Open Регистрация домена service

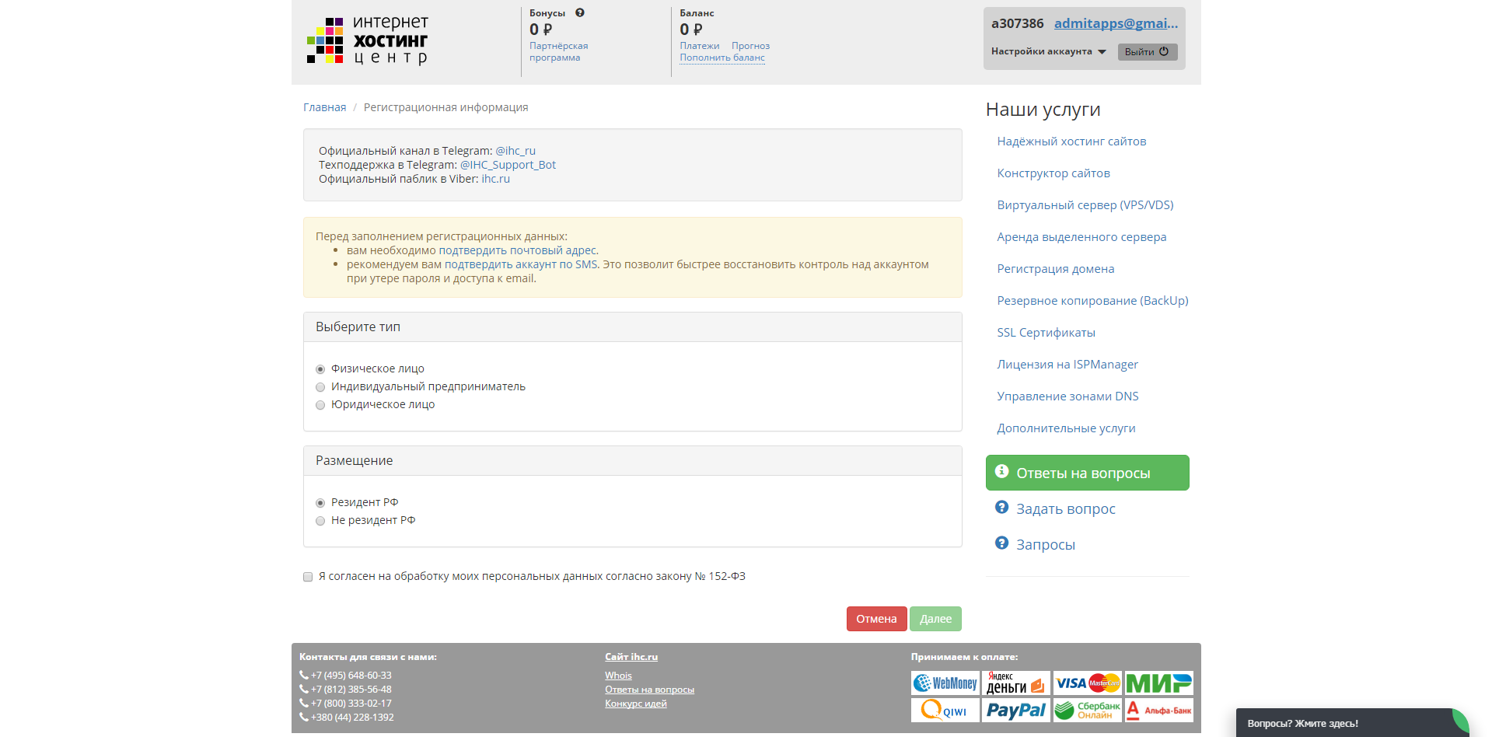point(1056,269)
